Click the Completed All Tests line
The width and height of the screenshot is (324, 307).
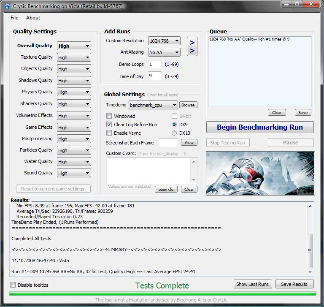point(31,239)
